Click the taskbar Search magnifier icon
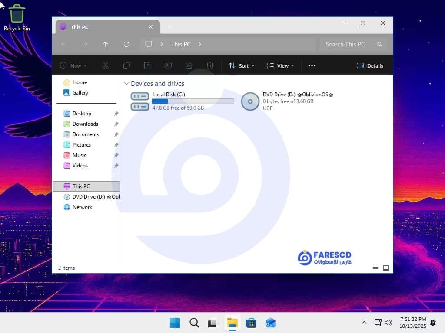 pos(194,323)
